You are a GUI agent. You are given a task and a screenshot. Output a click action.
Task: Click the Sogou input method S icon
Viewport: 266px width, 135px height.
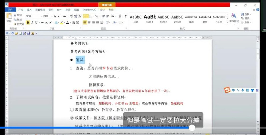(x=227, y=90)
